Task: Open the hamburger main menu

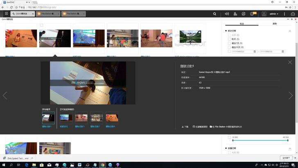Action: pos(6,14)
